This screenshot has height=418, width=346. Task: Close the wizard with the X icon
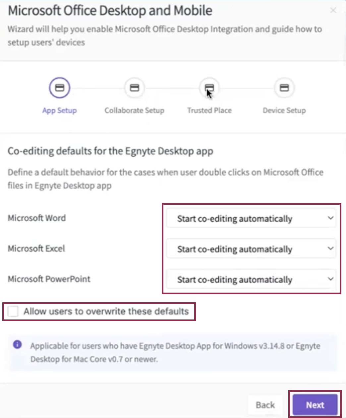click(333, 11)
